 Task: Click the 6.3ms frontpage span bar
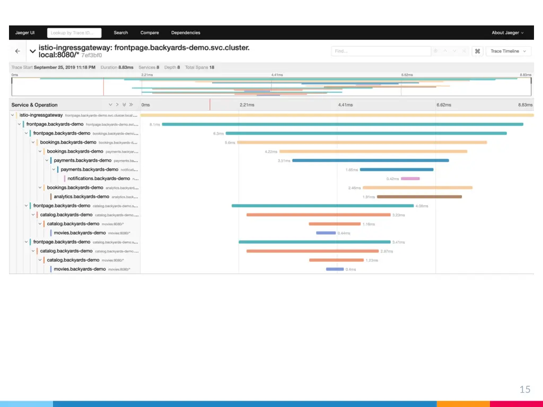coord(366,133)
